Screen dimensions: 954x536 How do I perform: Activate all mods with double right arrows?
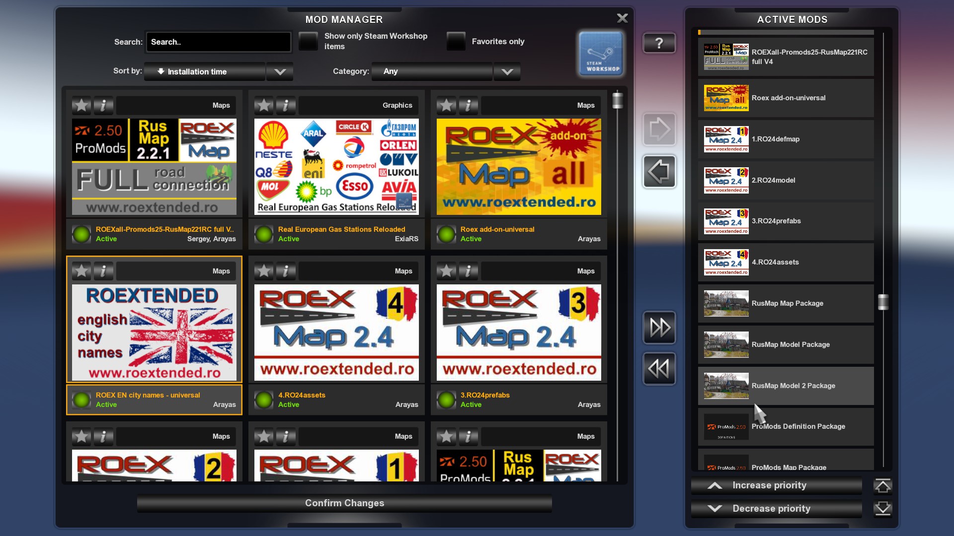coord(659,328)
